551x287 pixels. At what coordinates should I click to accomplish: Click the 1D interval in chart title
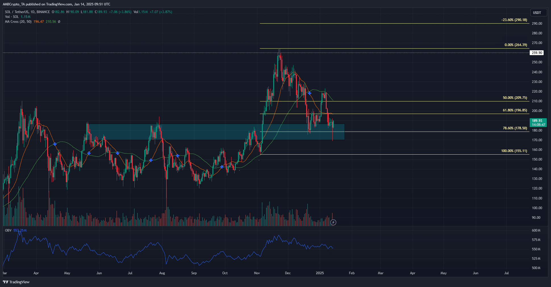[x=33, y=12]
